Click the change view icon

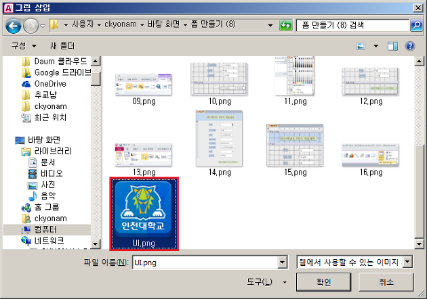[x=361, y=46]
